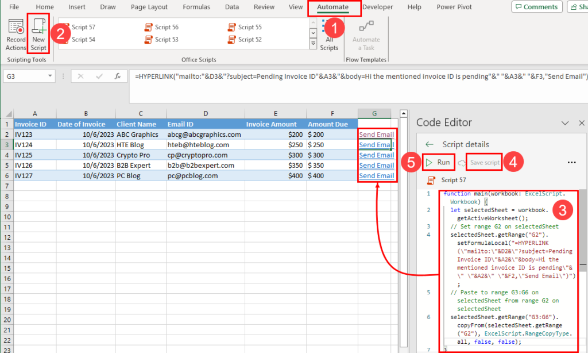This screenshot has width=588, height=353.
Task: Open Script 53 from gallery
Action: [x=161, y=40]
